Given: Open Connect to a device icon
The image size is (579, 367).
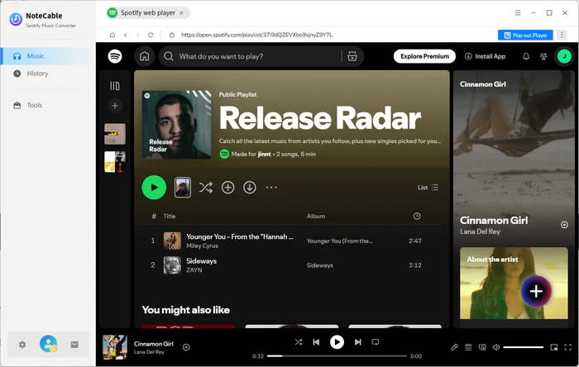Looking at the screenshot, I should coord(482,347).
